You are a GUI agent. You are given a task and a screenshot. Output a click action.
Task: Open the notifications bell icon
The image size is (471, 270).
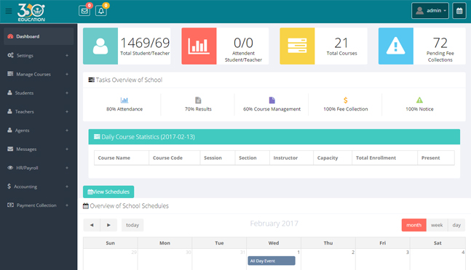click(x=101, y=11)
